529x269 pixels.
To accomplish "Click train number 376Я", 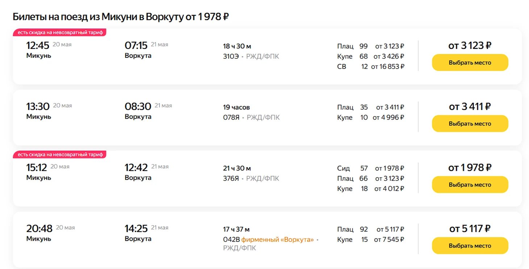I will [x=231, y=178].
